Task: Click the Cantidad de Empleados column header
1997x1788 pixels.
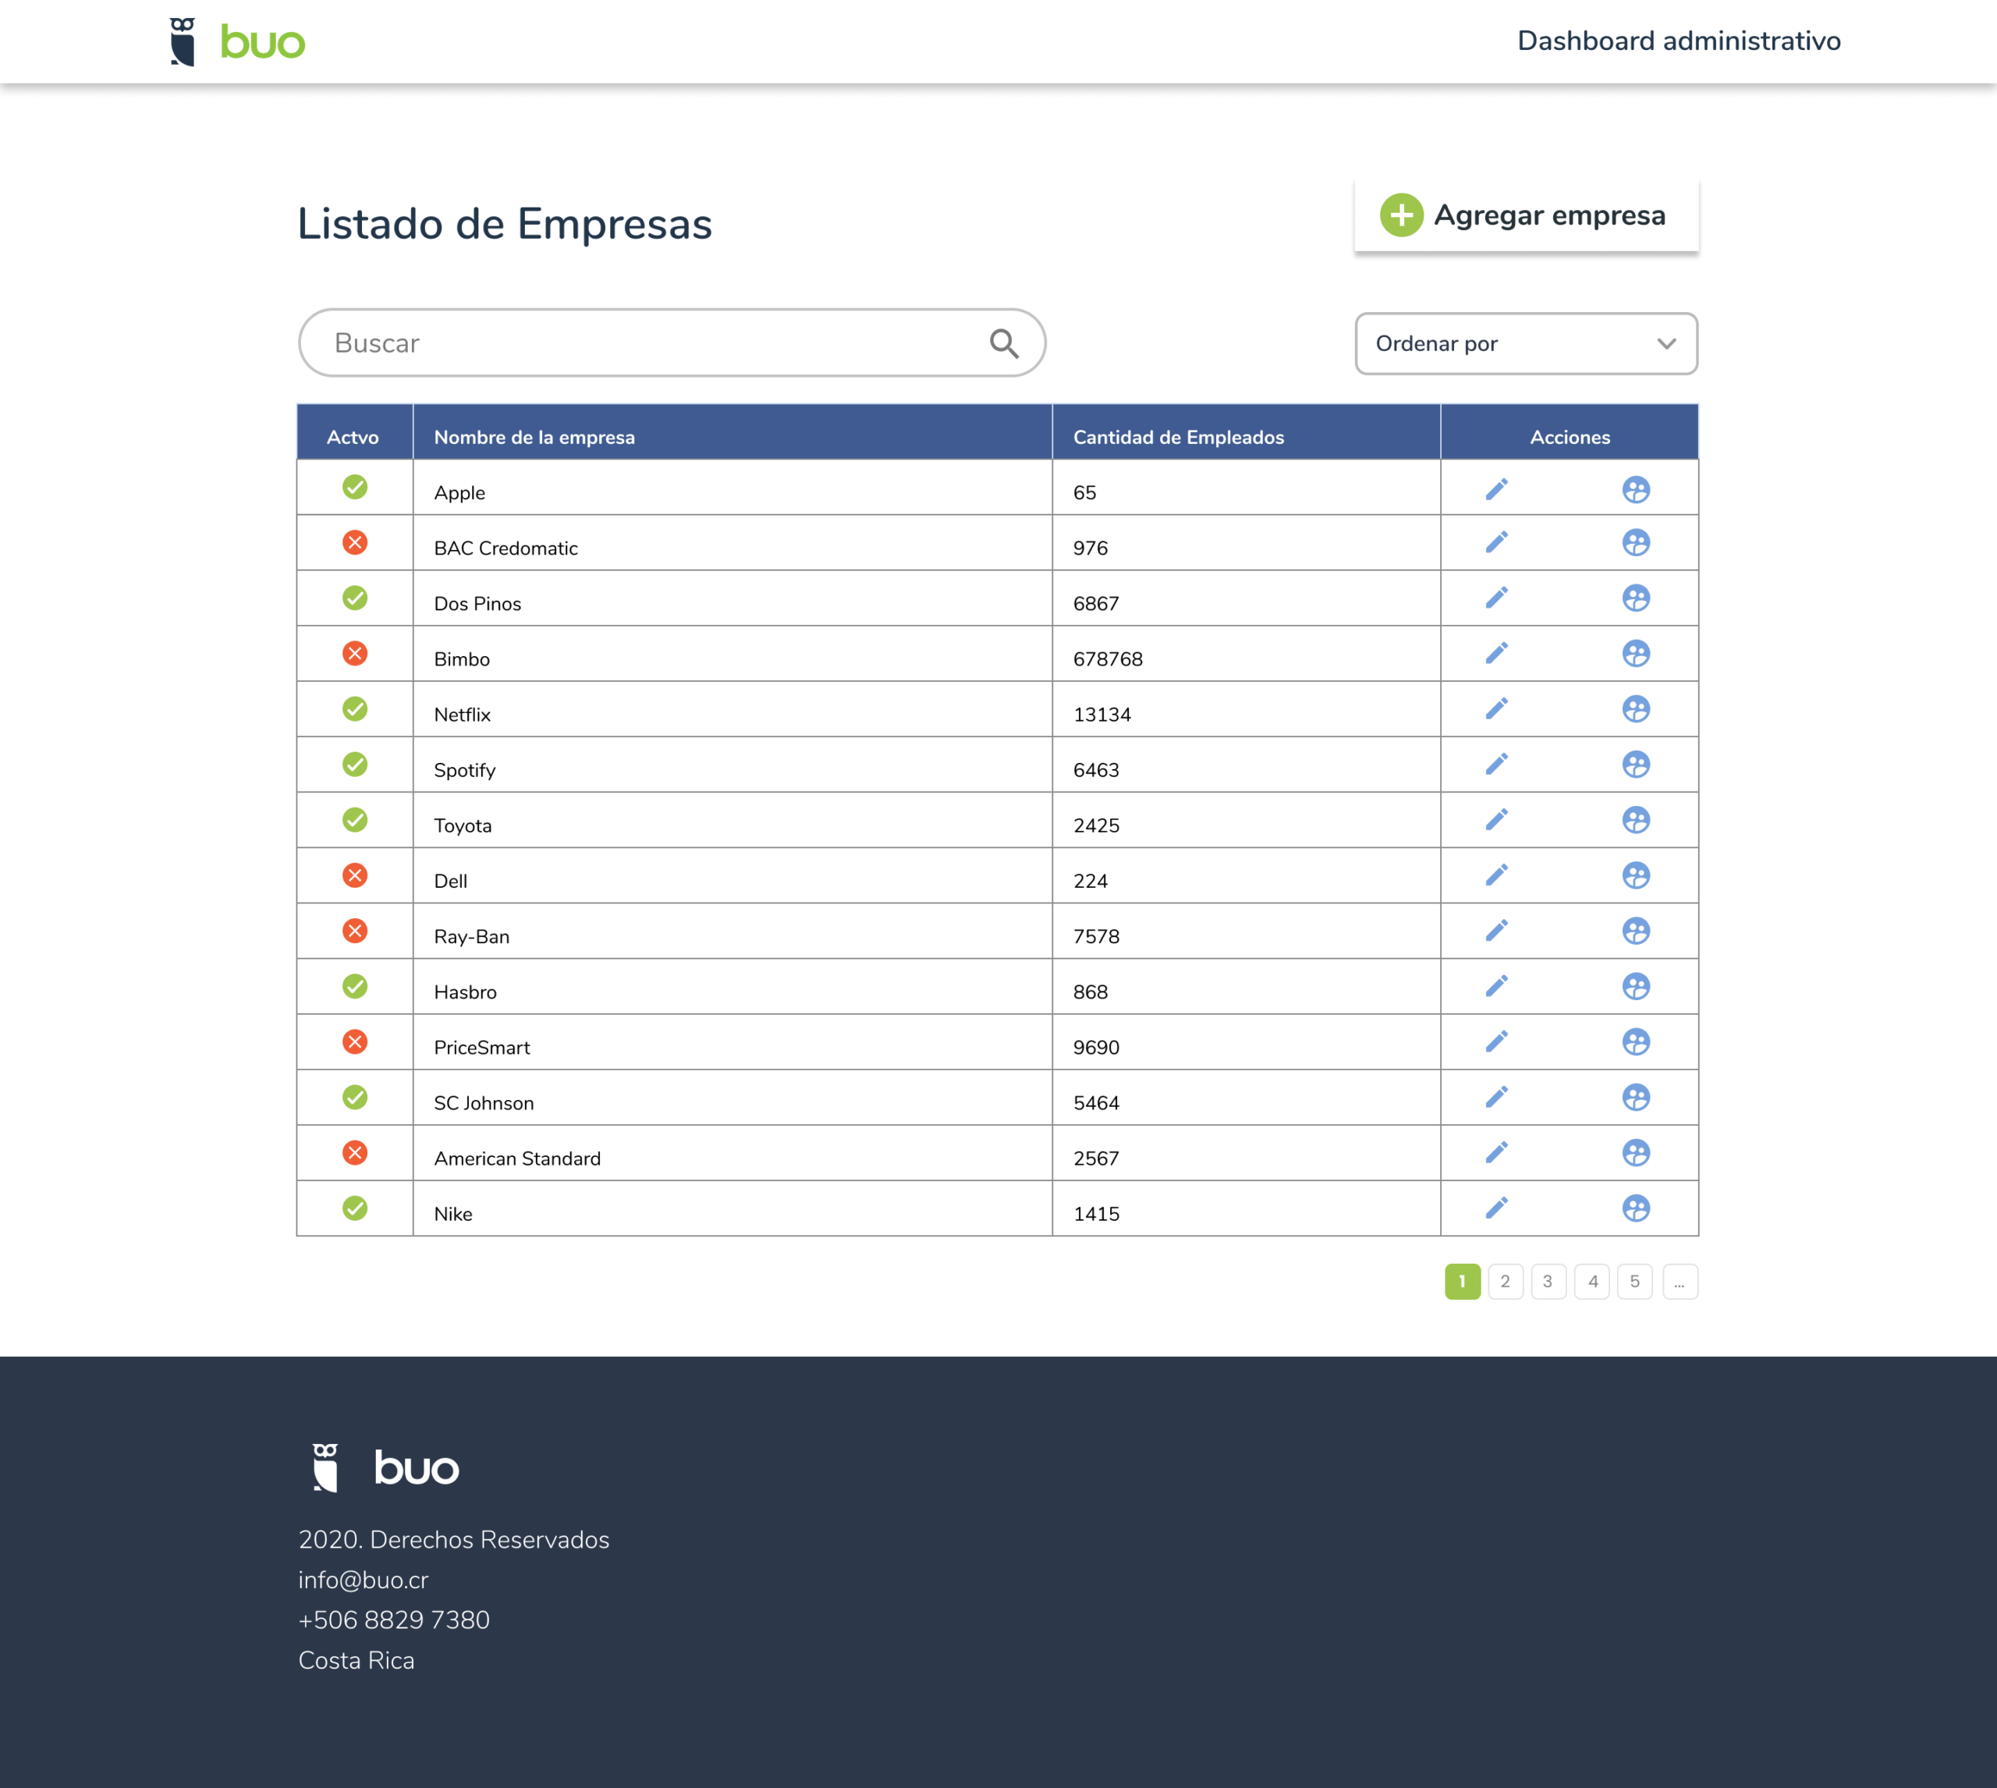Action: [x=1178, y=437]
